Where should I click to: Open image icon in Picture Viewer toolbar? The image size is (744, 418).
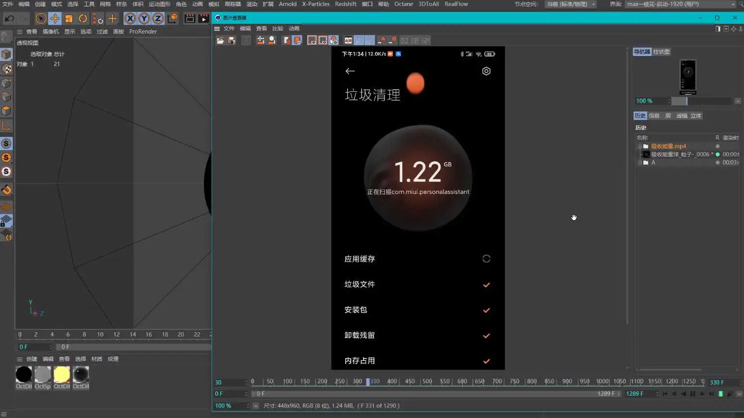[220, 40]
